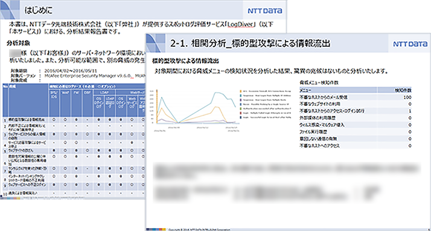The height and width of the screenshot is (231, 431).
Task: Click the NTT DATA logo on the はじめに slide
Action: point(265,11)
